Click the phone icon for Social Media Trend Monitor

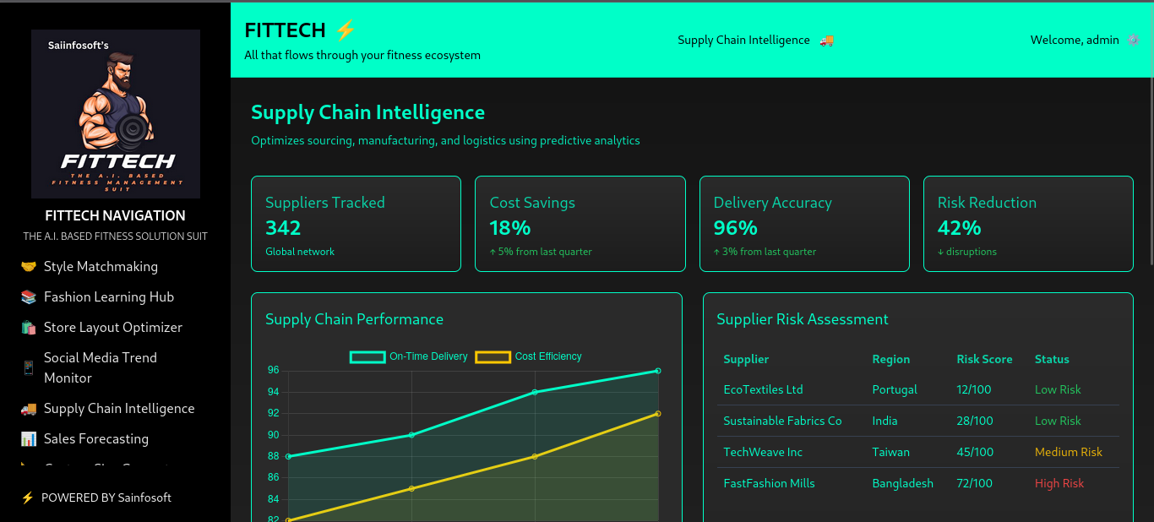(29, 368)
